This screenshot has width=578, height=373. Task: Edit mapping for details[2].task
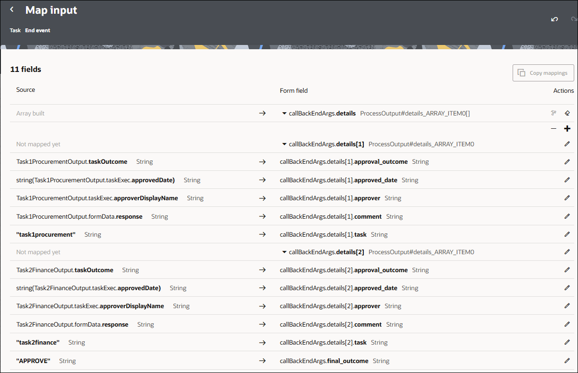[567, 342]
